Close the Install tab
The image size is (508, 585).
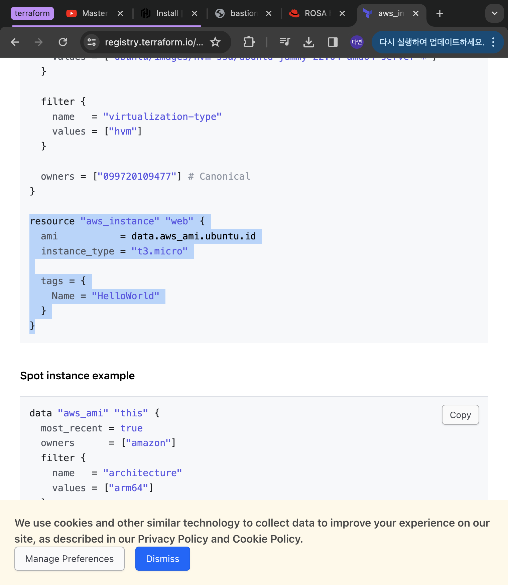195,13
